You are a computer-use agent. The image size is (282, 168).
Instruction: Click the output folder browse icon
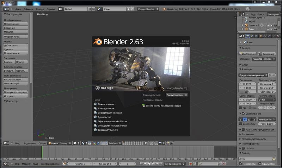[274, 159]
